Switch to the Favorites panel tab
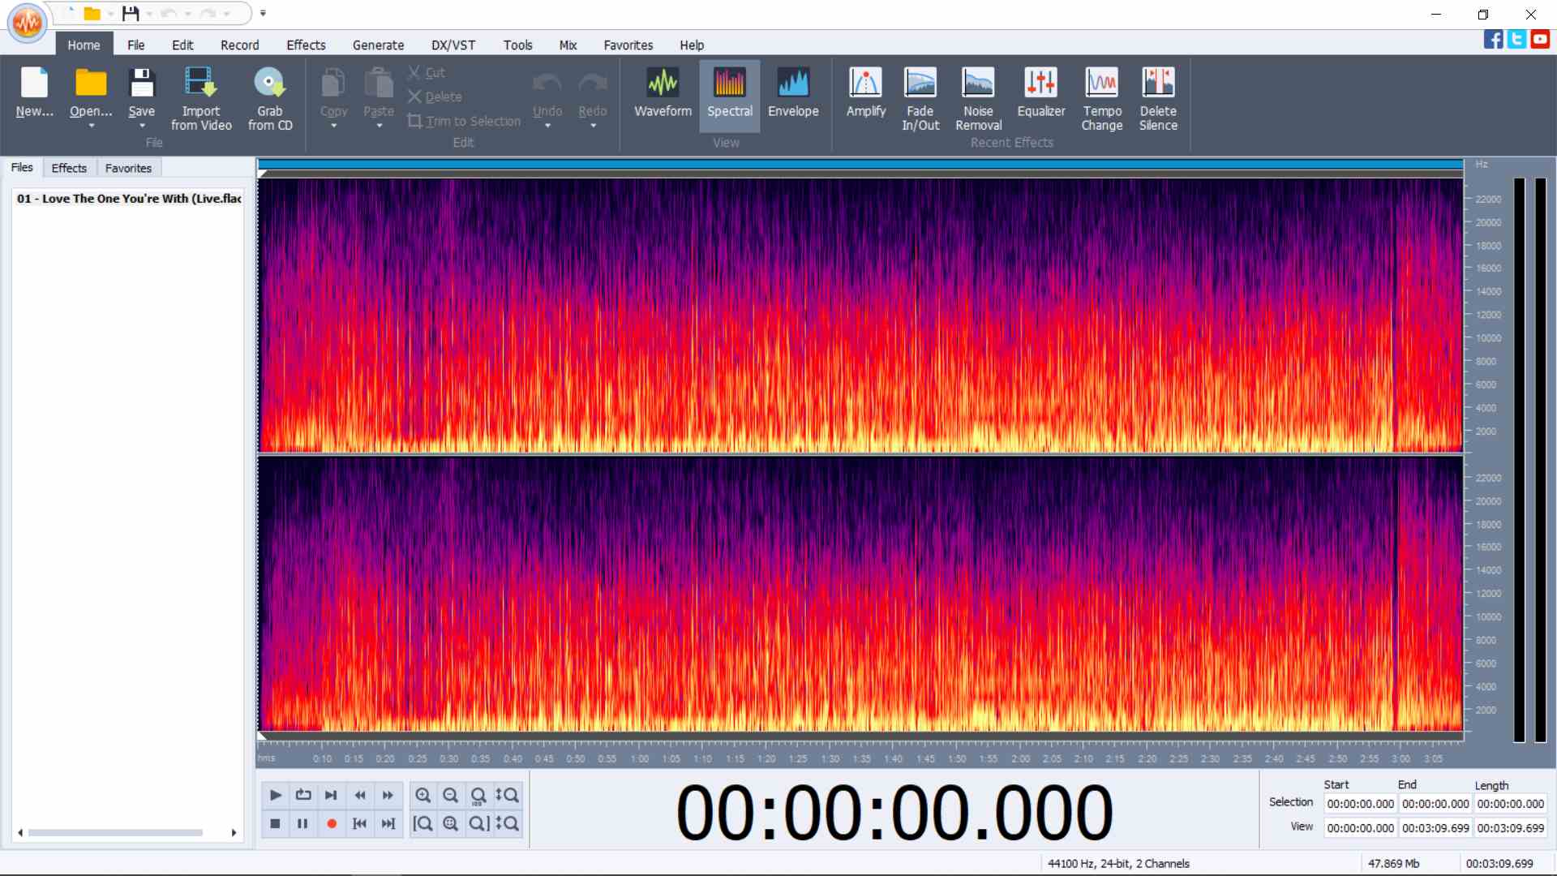 [128, 168]
